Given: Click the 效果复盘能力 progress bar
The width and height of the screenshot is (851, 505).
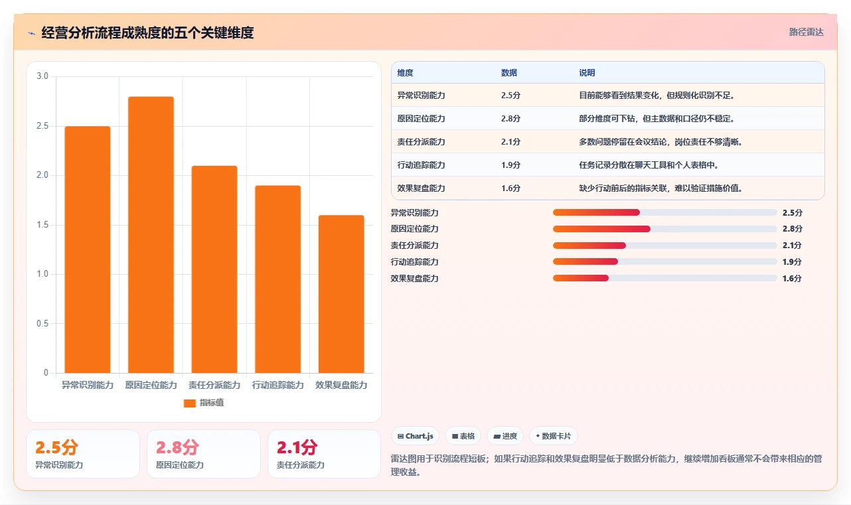Looking at the screenshot, I should pos(664,278).
